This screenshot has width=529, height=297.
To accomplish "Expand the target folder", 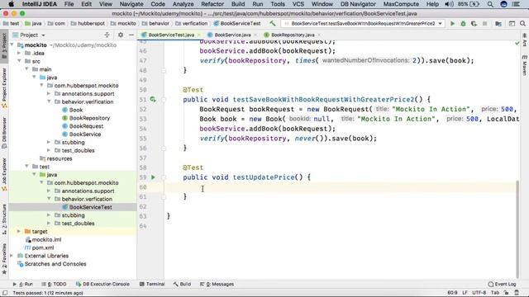I will [x=19, y=231].
